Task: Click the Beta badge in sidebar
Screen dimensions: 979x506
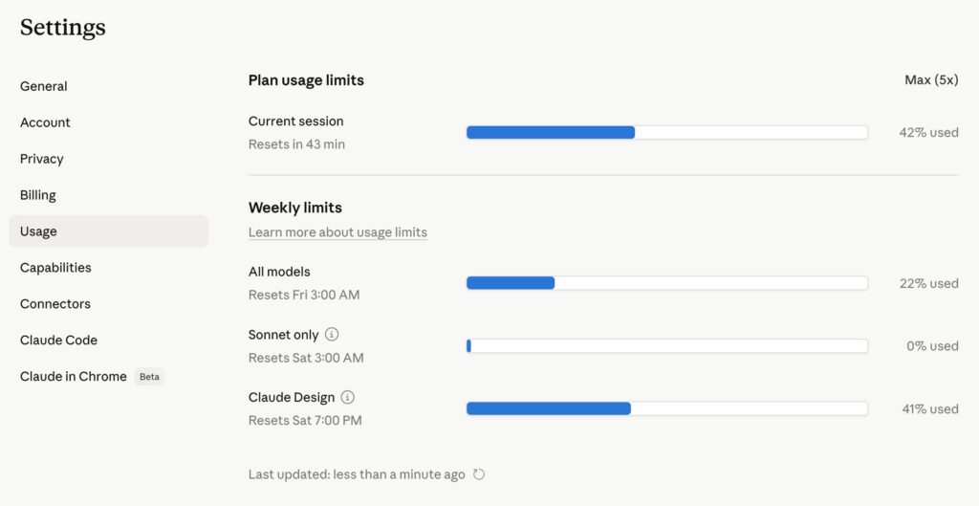Action: pyautogui.click(x=150, y=377)
